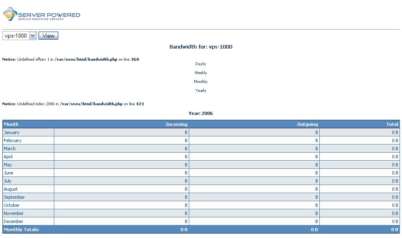Click the Incoming column header
Image resolution: width=402 pixels, height=238 pixels.
[176, 124]
